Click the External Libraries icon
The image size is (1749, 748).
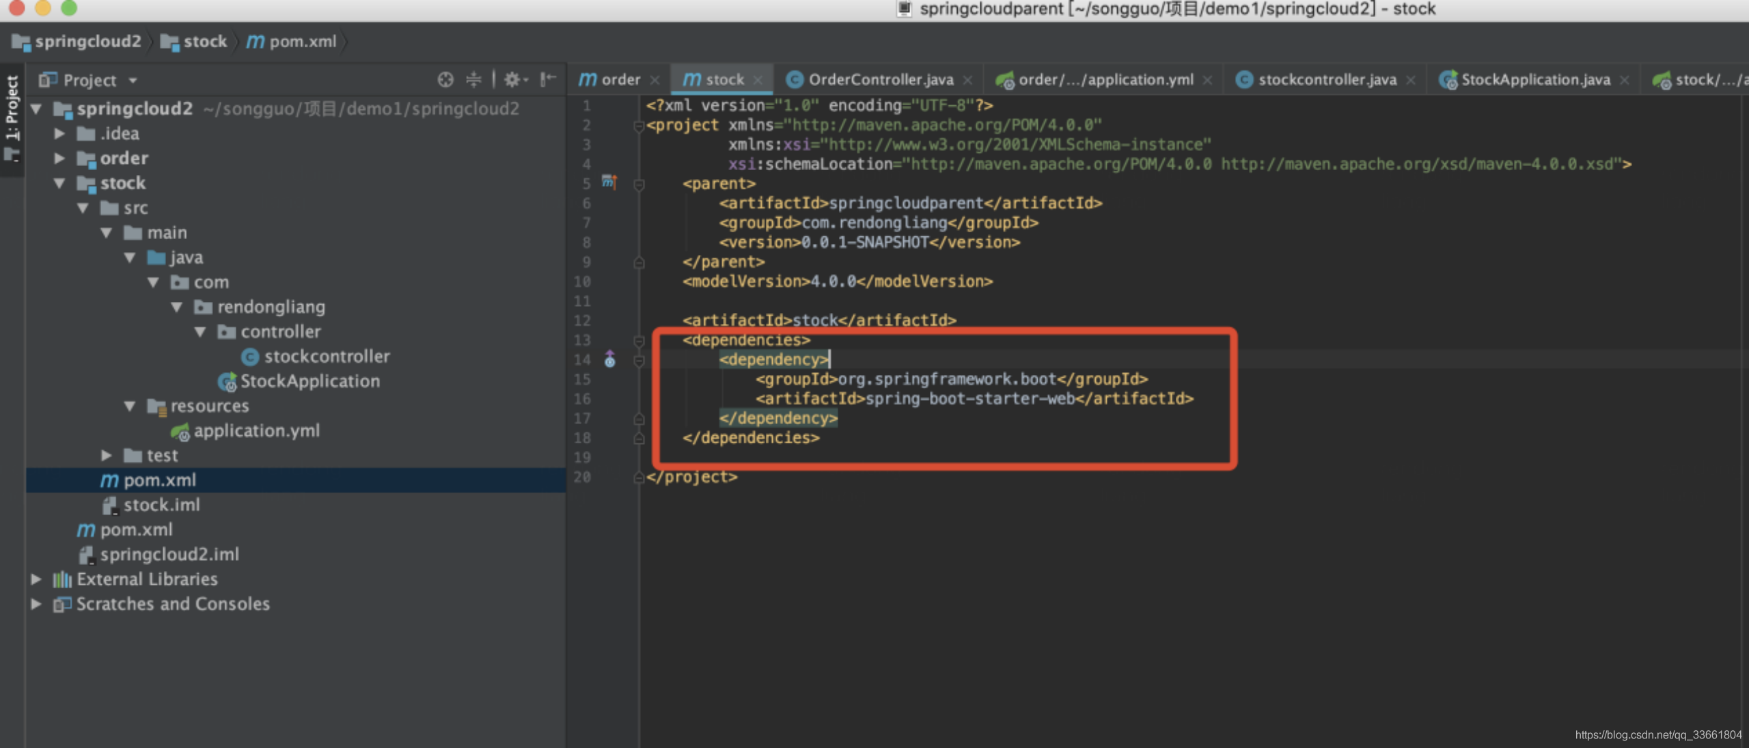[x=62, y=579]
